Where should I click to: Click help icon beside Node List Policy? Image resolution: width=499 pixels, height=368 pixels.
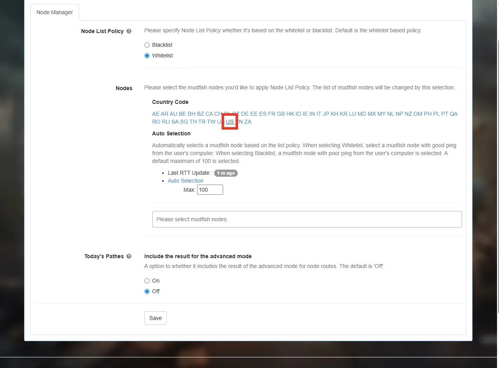click(x=129, y=31)
